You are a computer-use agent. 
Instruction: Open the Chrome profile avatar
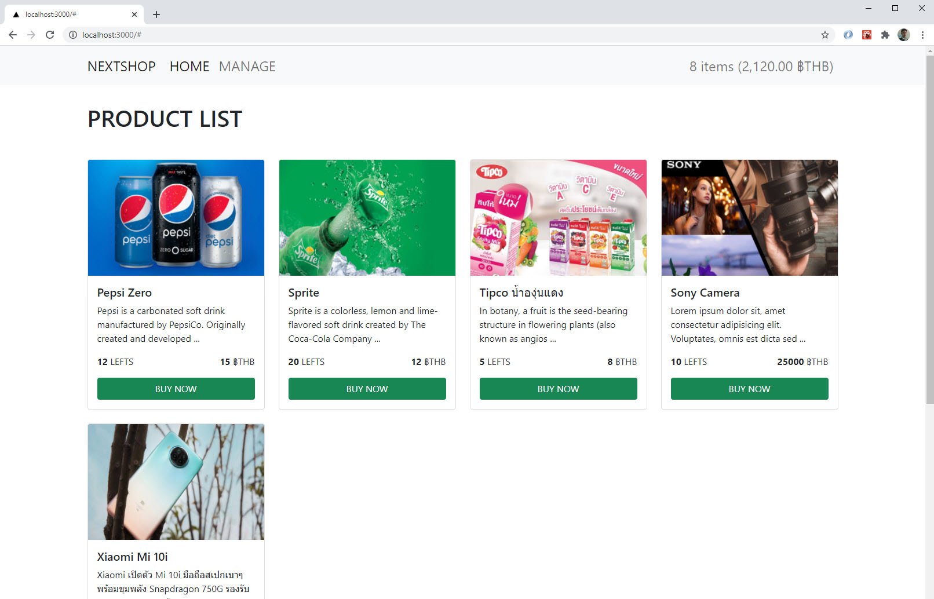(x=904, y=35)
